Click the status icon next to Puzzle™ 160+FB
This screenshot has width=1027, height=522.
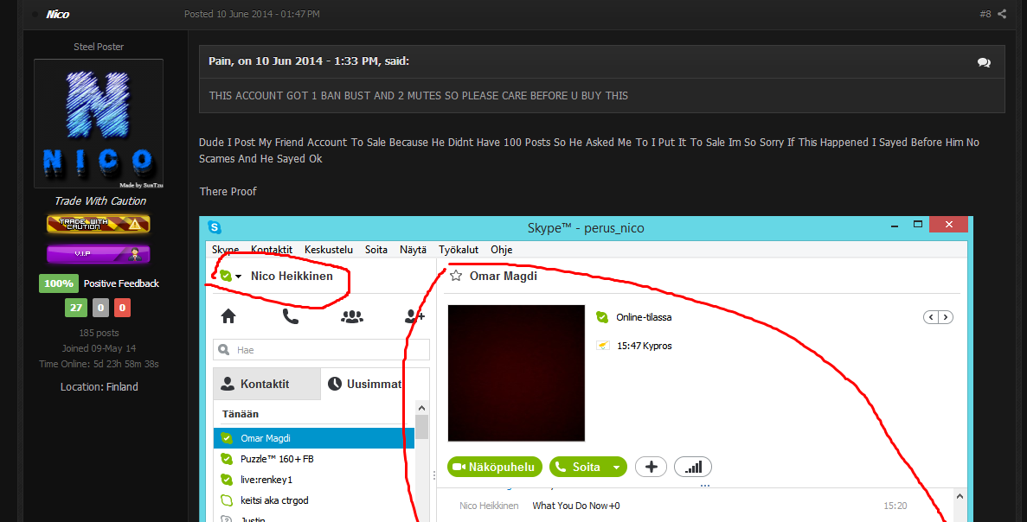coord(227,459)
